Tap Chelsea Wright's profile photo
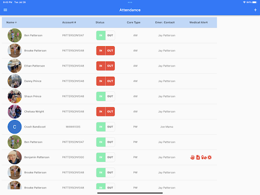This screenshot has width=260, height=195. pyautogui.click(x=15, y=112)
